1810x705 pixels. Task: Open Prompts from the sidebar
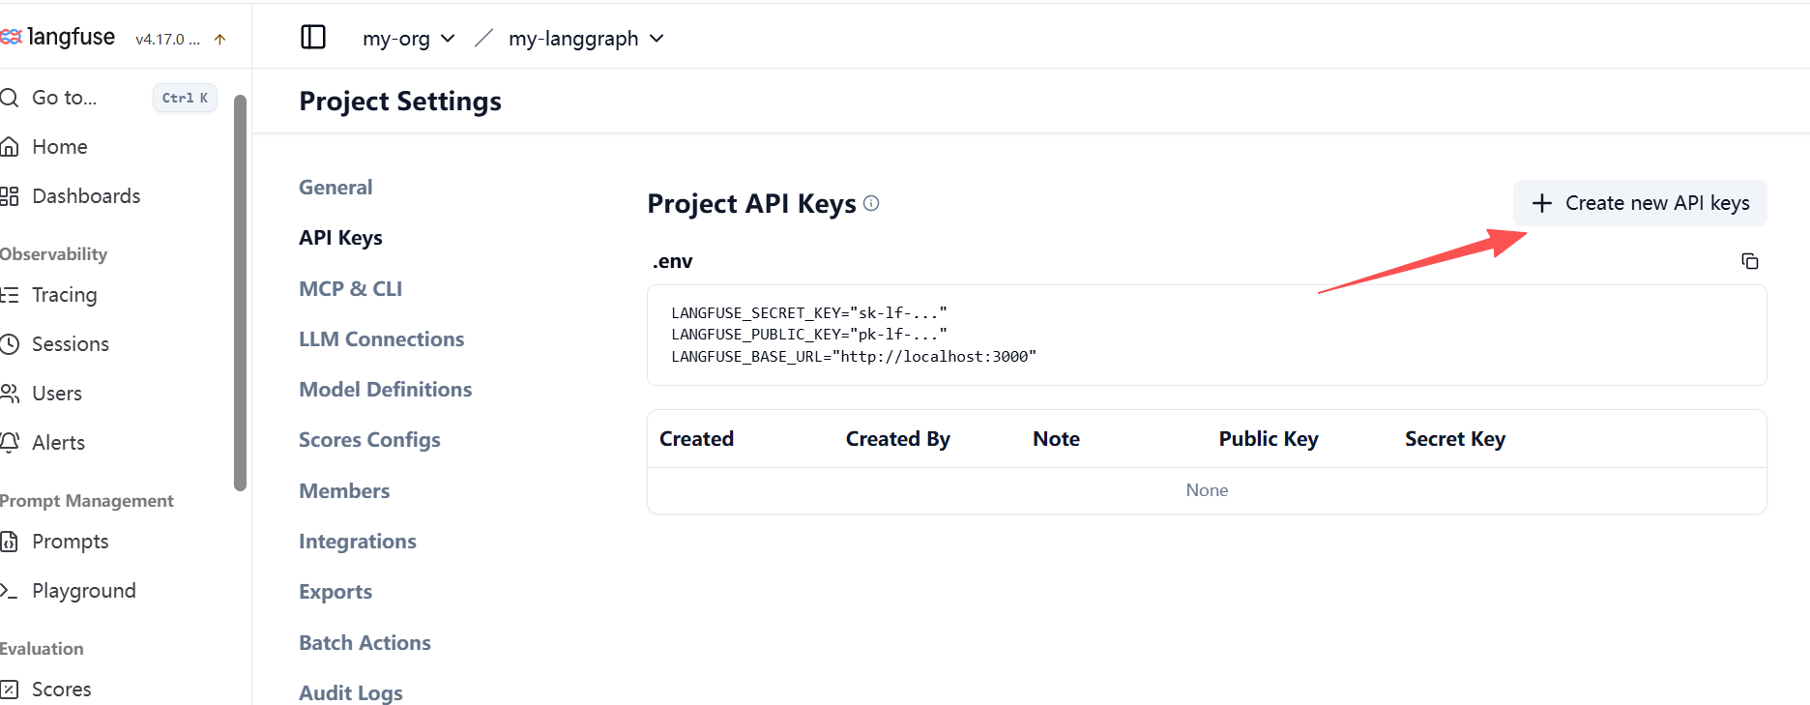point(70,542)
